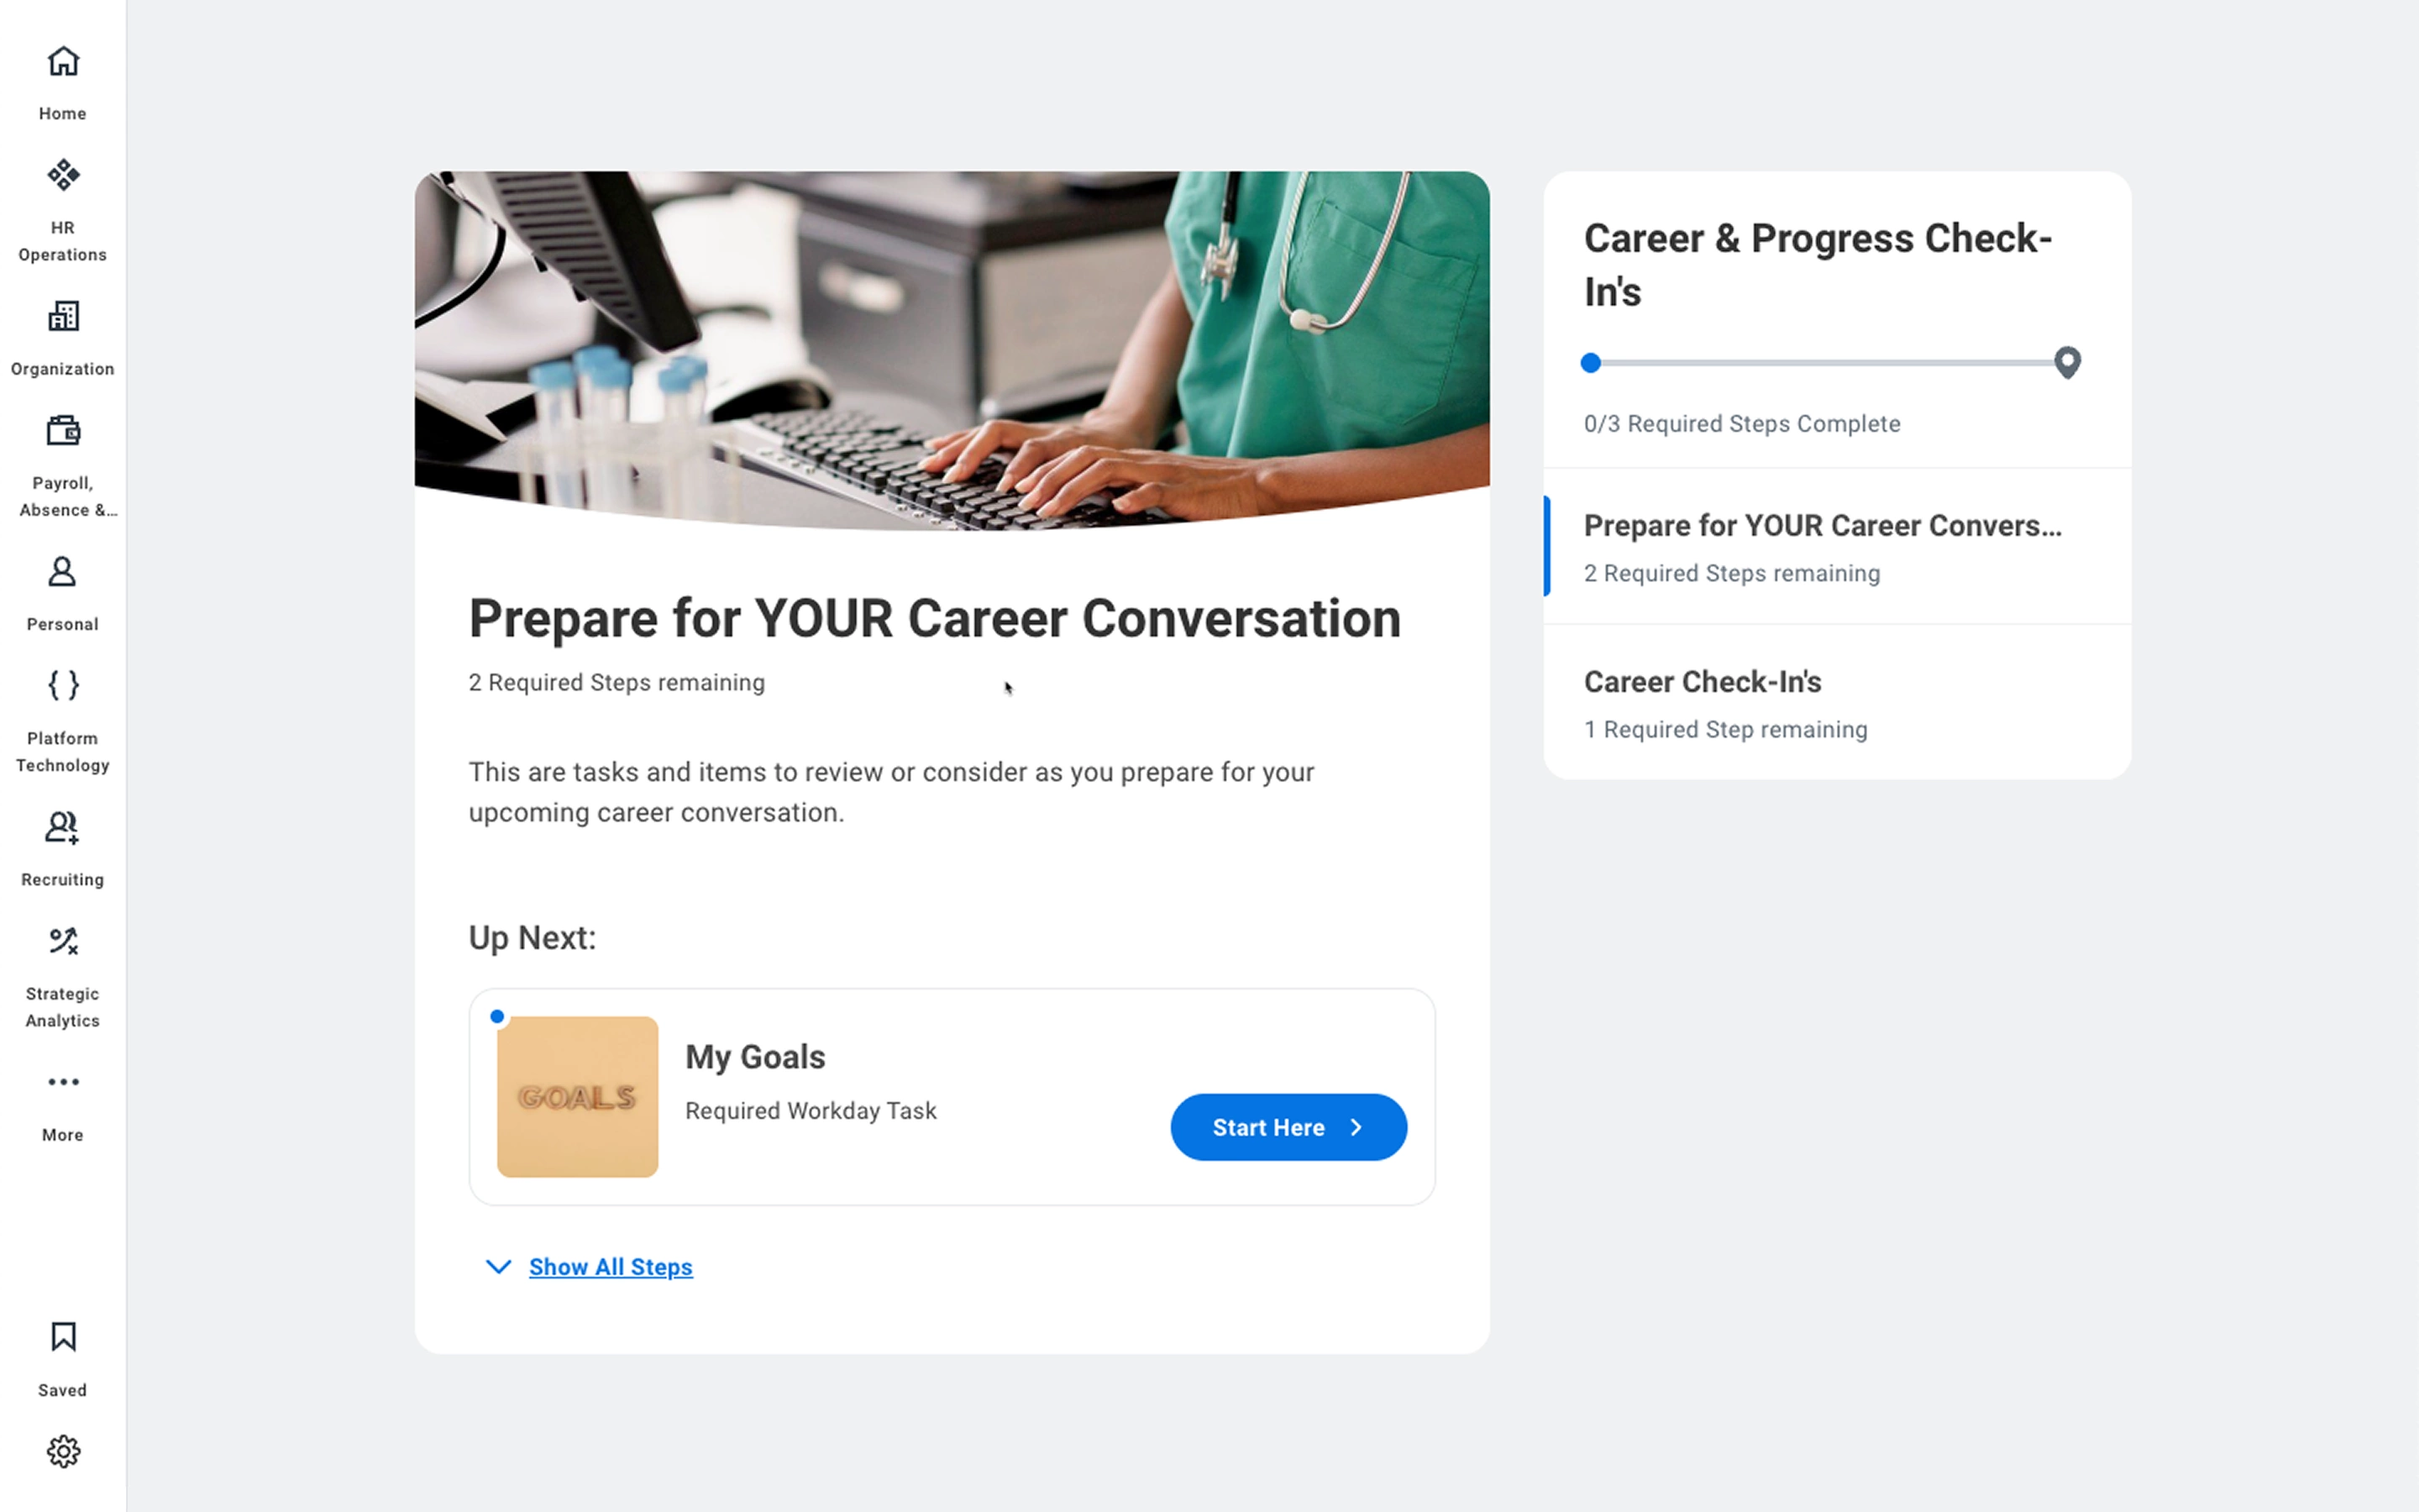Open the My Goals task title
This screenshot has height=1512, width=2419.
[x=756, y=1057]
